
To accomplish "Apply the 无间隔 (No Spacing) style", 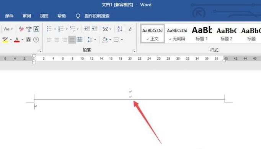I will [177, 34].
